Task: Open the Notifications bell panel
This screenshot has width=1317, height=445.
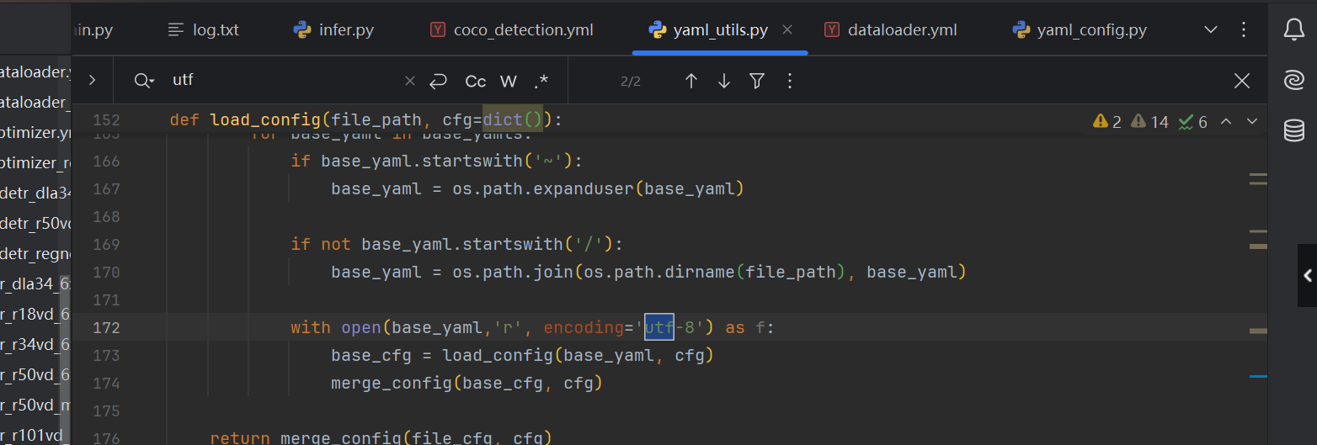Action: tap(1293, 30)
